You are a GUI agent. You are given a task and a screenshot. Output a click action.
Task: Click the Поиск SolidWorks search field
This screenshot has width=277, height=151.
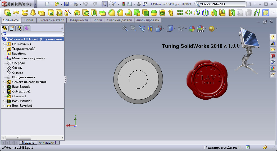(223, 4)
